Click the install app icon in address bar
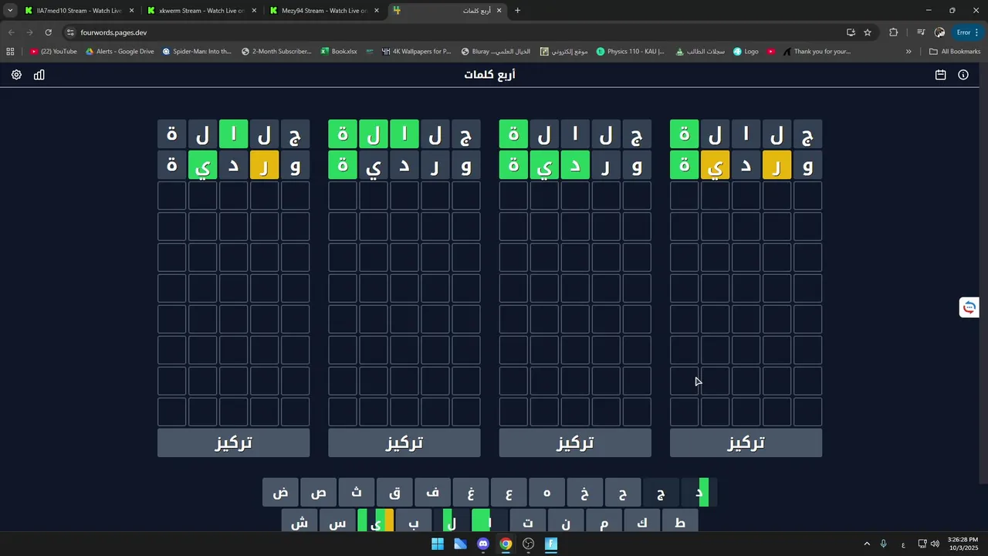988x556 pixels. point(851,32)
